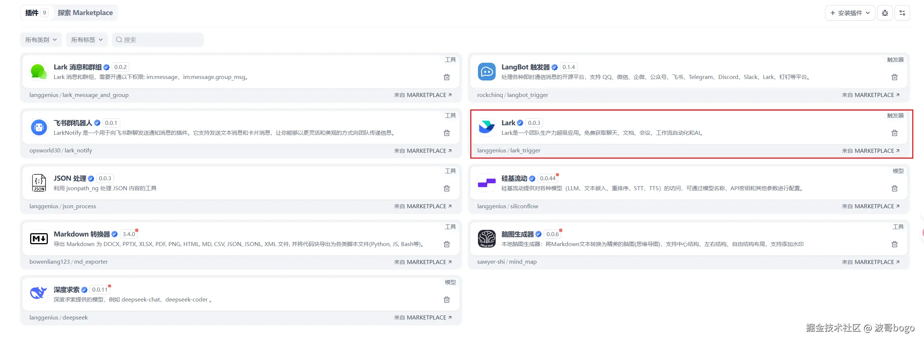Image resolution: width=924 pixels, height=343 pixels.
Task: Click trash icon on 脑图生成器 card
Action: pos(894,244)
